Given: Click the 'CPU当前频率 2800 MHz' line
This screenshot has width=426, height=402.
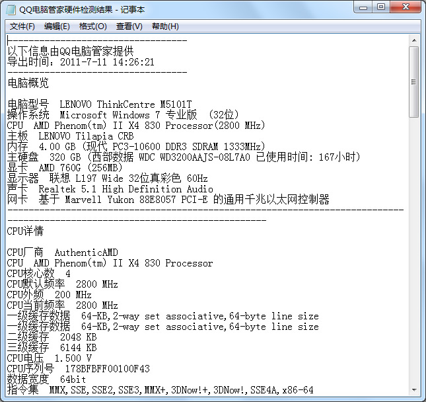Looking at the screenshot, I should pos(63,305).
